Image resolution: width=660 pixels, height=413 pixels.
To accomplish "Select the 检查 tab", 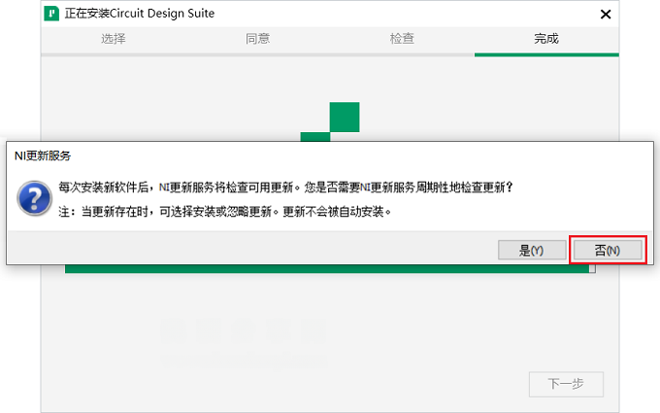I will click(402, 39).
